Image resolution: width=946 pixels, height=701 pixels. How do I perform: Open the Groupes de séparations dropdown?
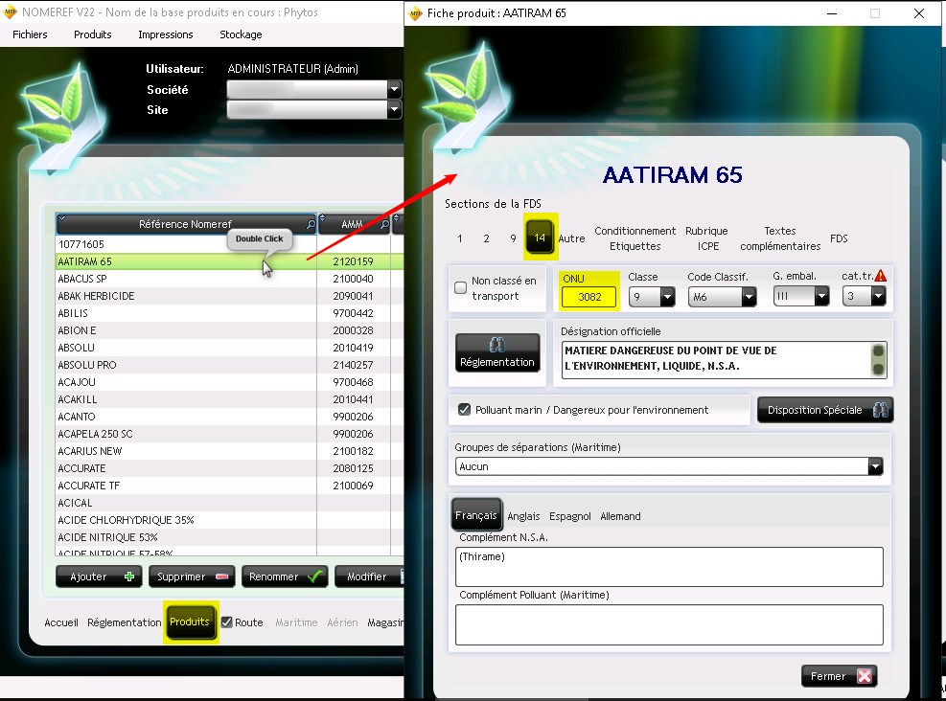tap(874, 466)
